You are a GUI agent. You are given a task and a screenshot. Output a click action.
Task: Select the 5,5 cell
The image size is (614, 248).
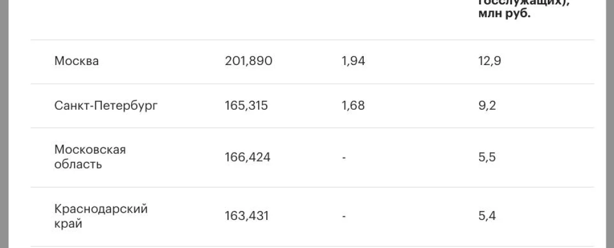(x=487, y=158)
